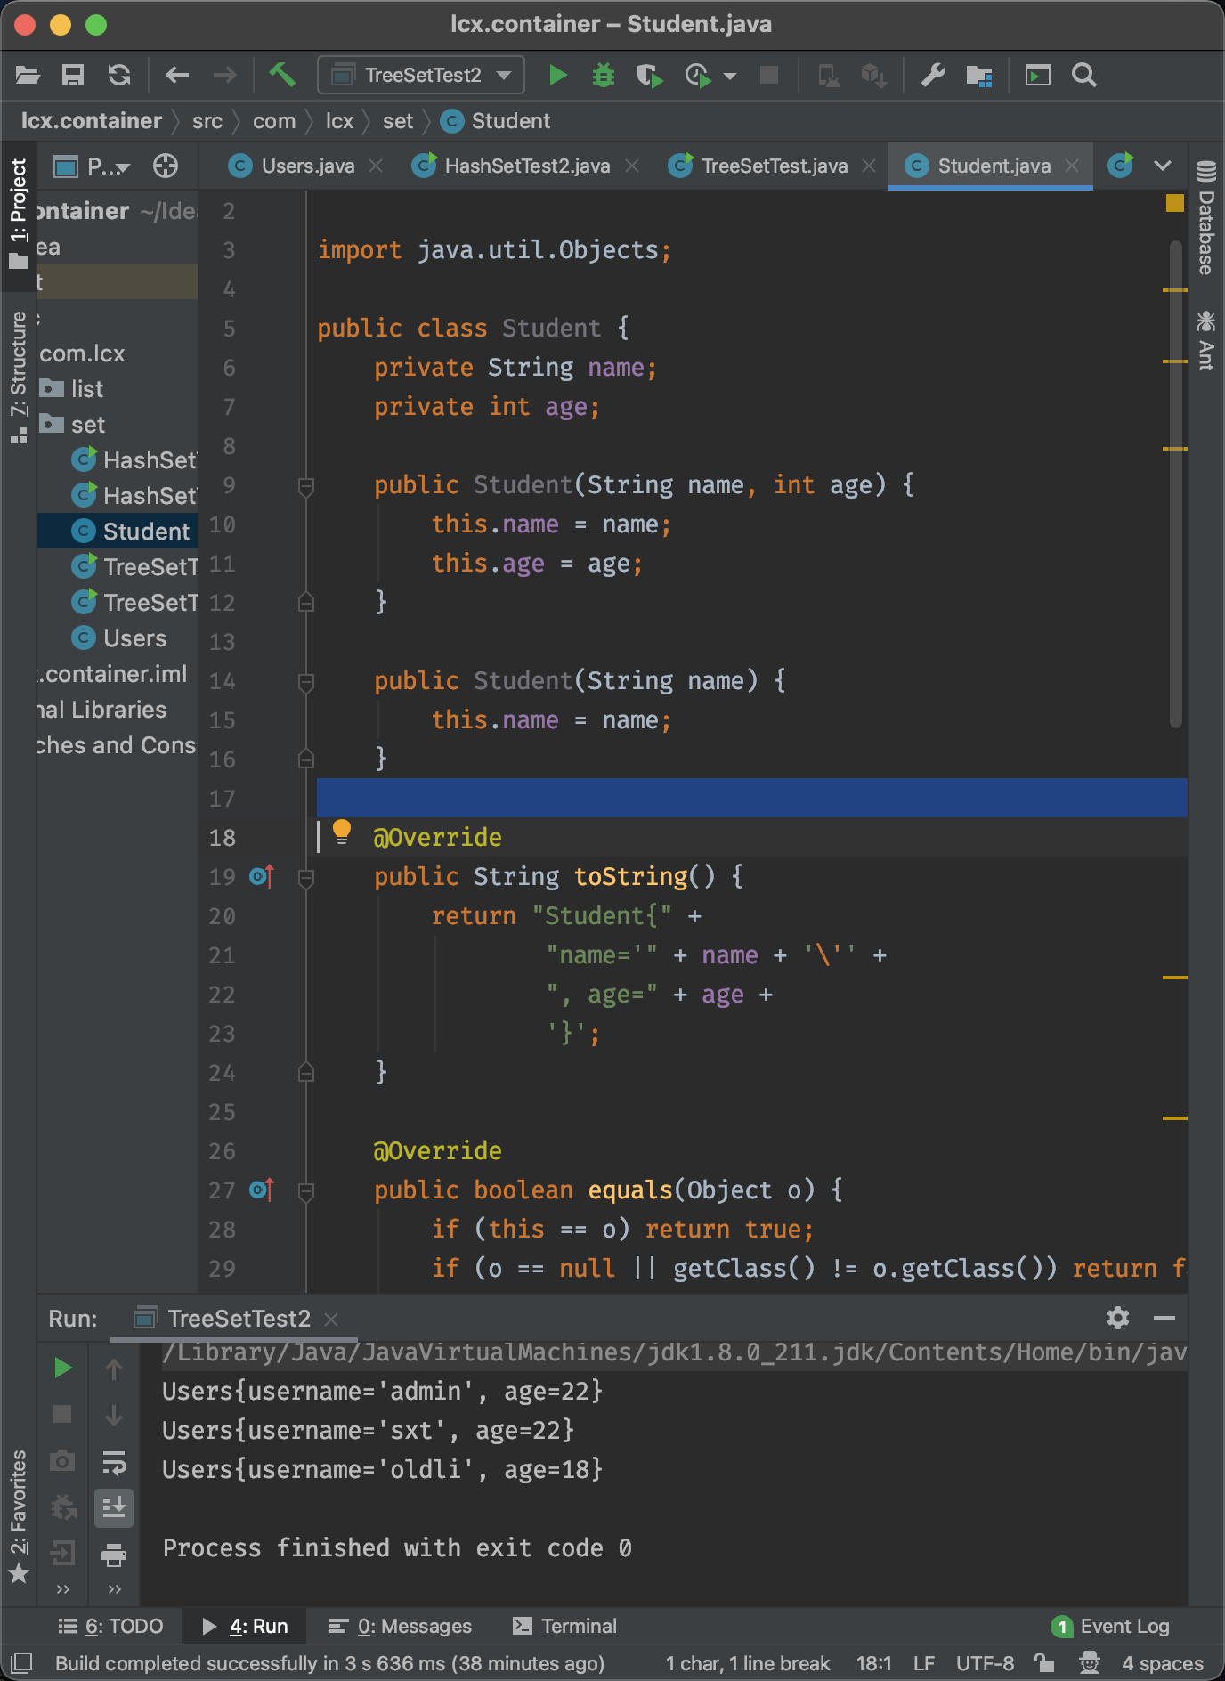This screenshot has width=1225, height=1681.
Task: Click the override gutter icon on line 27
Action: pyautogui.click(x=262, y=1190)
